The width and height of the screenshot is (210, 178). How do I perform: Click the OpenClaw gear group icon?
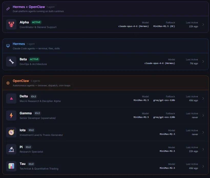click(x=8, y=83)
